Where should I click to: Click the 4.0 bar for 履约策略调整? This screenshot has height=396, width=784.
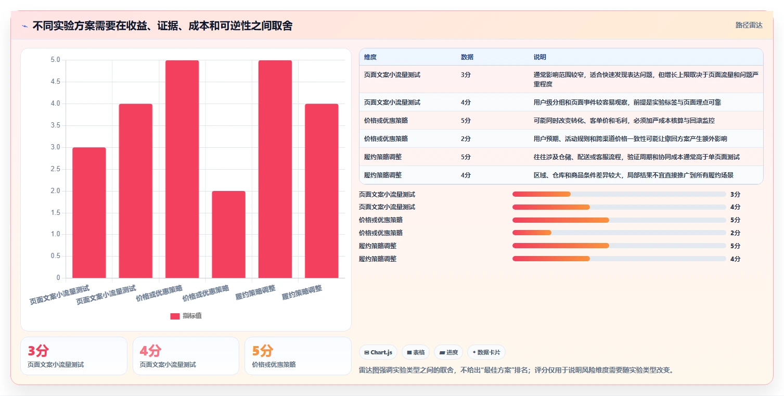(x=322, y=190)
